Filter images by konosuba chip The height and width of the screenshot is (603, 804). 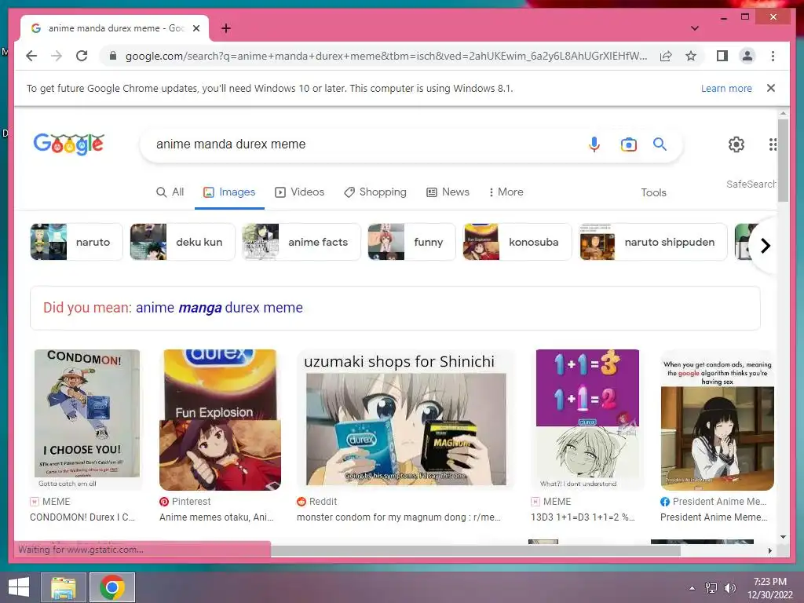click(517, 242)
